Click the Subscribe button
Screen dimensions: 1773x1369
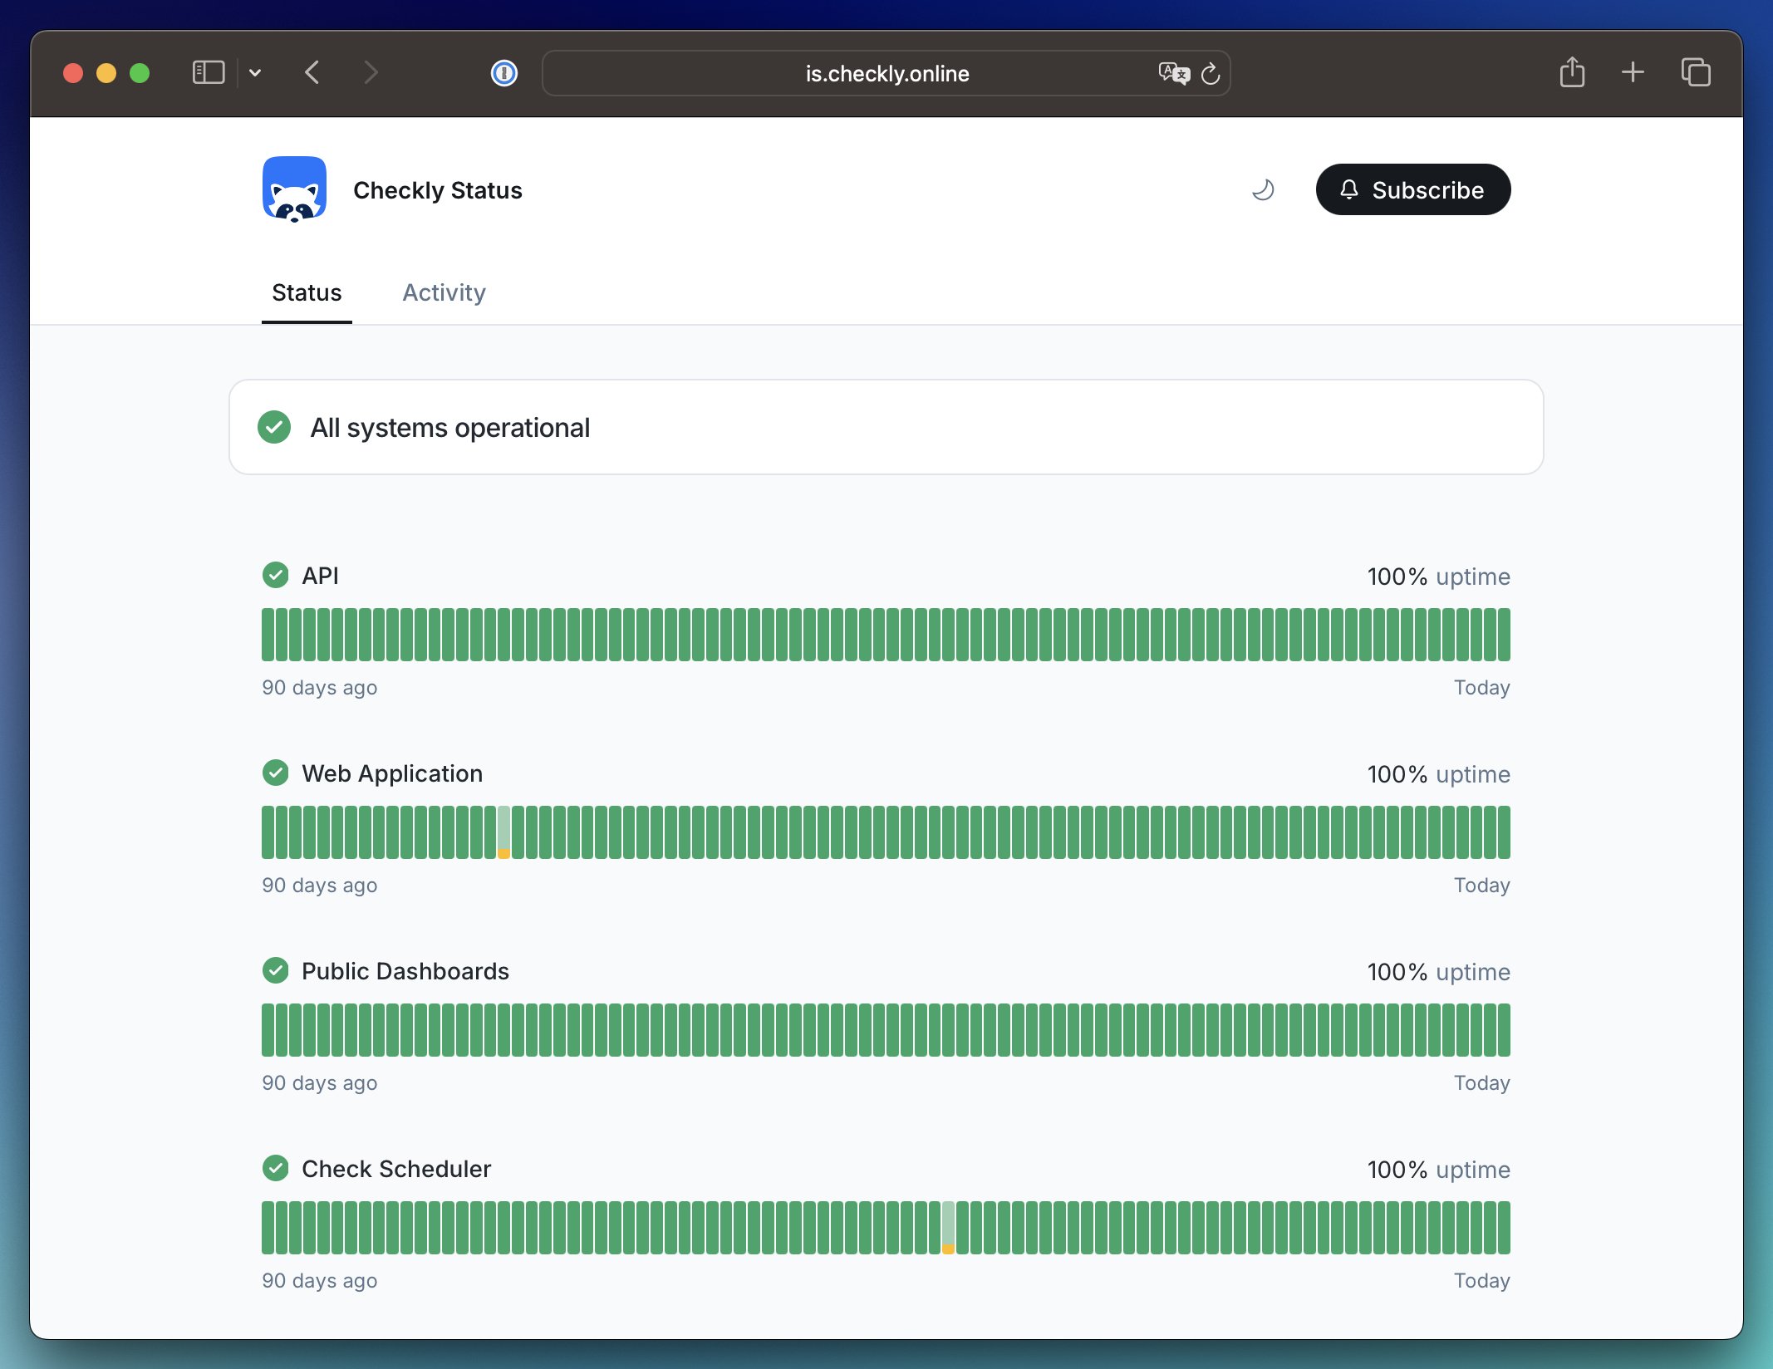point(1412,189)
